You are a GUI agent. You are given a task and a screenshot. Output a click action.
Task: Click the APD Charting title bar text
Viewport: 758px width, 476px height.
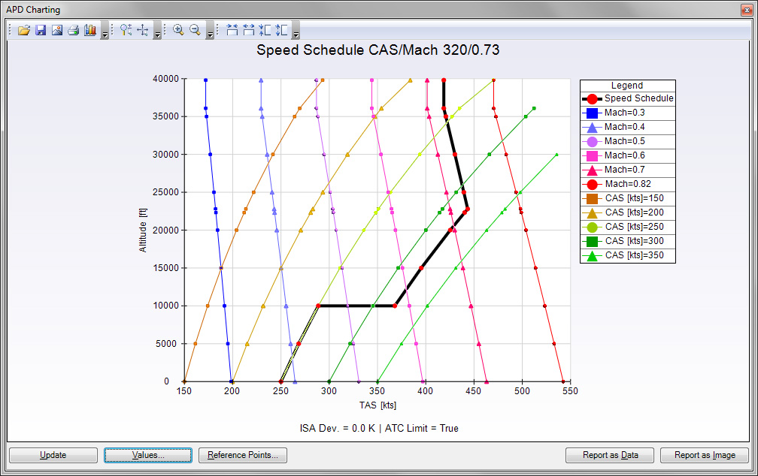point(33,10)
